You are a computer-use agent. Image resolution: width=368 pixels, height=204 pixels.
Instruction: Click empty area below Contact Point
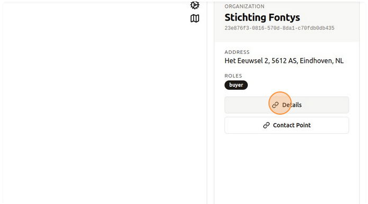[286, 169]
